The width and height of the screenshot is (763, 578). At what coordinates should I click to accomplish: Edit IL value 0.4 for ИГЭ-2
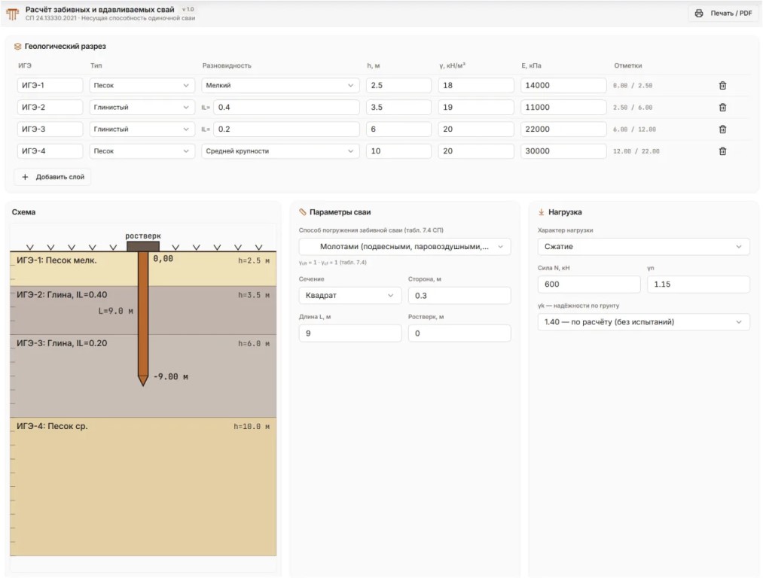pyautogui.click(x=287, y=107)
